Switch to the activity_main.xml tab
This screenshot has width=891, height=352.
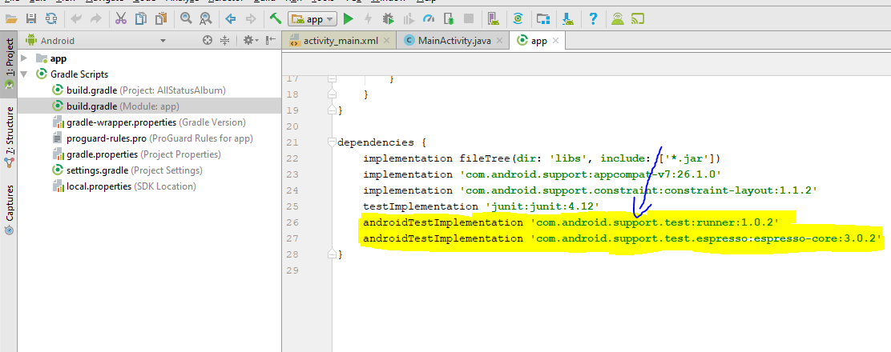tap(341, 41)
